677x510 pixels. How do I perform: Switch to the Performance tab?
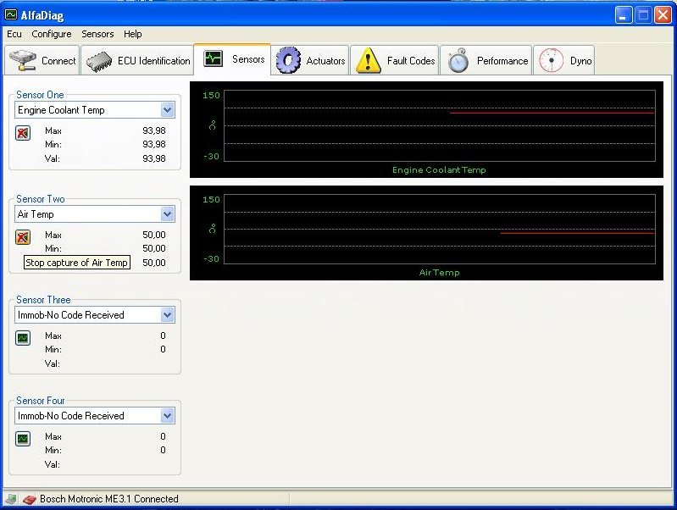487,61
